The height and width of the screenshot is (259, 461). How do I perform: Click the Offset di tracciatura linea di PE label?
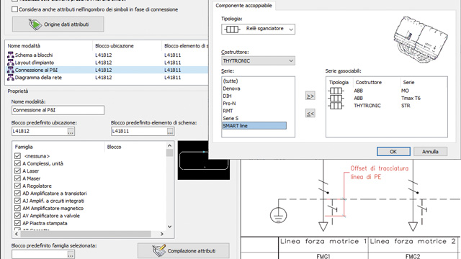(380, 173)
